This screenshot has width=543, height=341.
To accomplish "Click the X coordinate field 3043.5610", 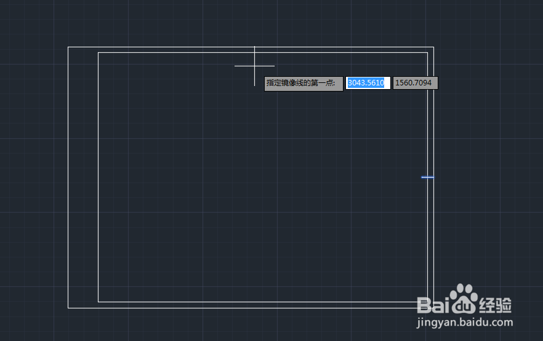I will (x=368, y=83).
